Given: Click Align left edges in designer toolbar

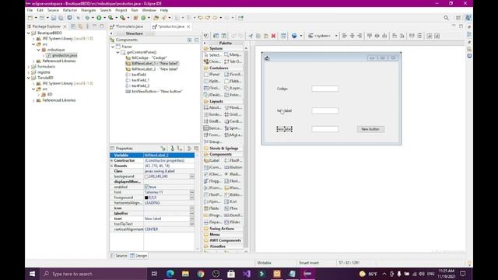Looking at the screenshot, I should coord(345,36).
